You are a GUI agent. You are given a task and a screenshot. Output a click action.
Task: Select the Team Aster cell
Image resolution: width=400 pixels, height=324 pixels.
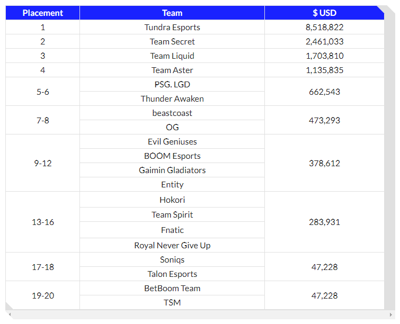pos(172,70)
